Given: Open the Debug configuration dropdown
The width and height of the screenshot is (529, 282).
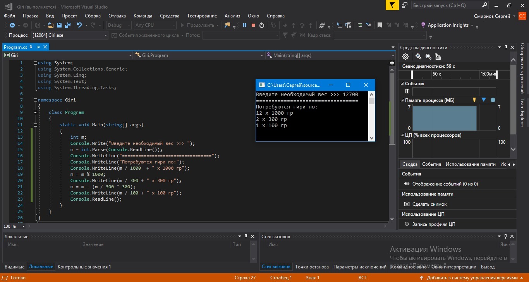Looking at the screenshot, I should [120, 25].
